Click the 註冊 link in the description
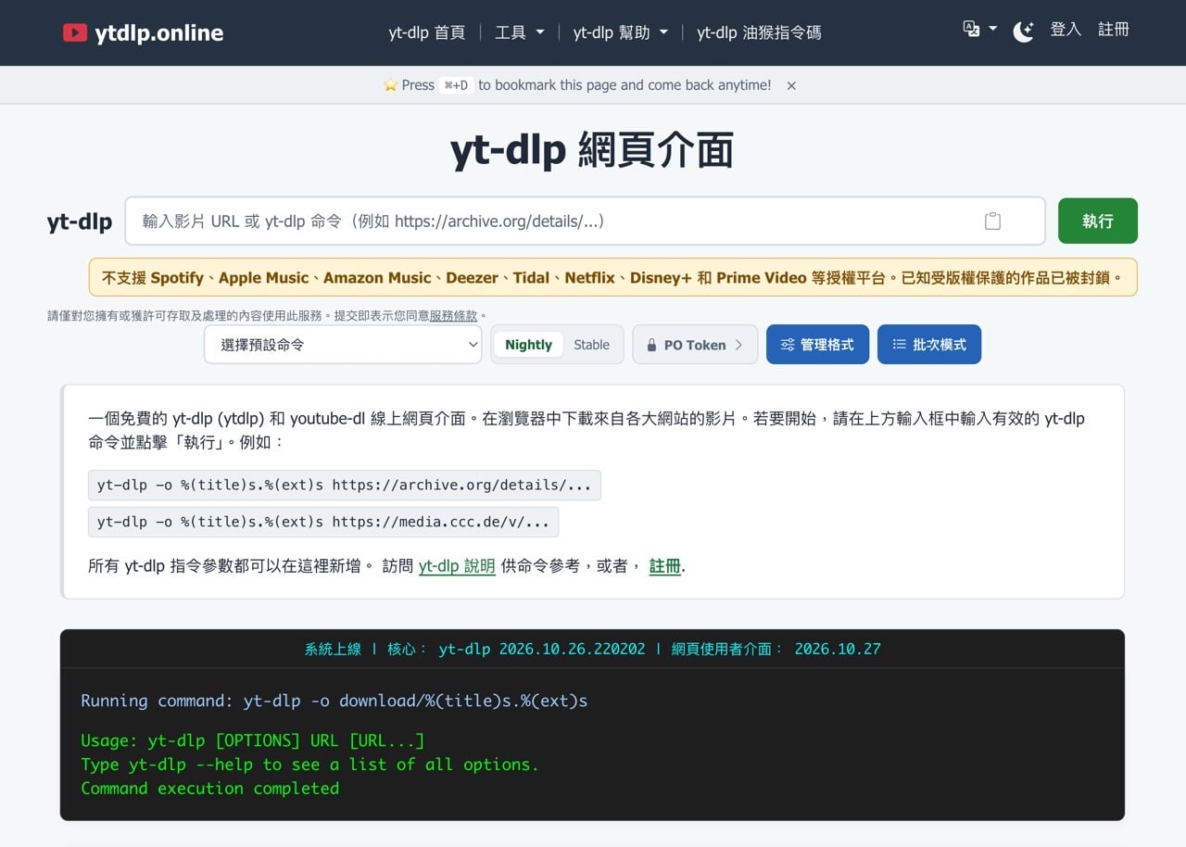 (664, 566)
